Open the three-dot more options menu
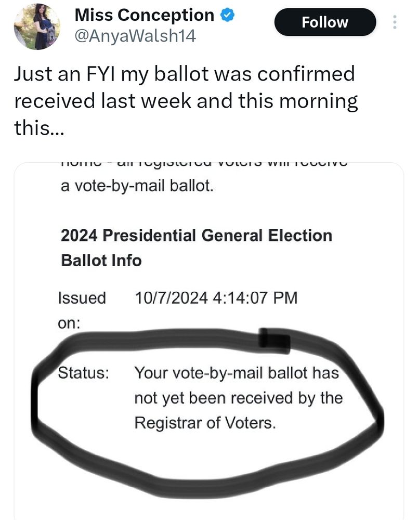The image size is (418, 520). click(x=394, y=23)
